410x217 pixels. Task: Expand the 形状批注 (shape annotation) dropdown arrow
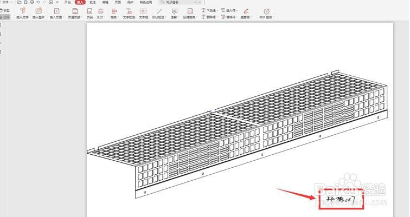pyautogui.click(x=166, y=17)
